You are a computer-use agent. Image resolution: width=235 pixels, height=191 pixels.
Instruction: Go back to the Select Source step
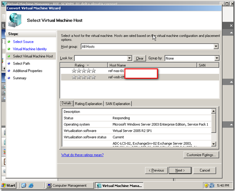tap(23, 42)
